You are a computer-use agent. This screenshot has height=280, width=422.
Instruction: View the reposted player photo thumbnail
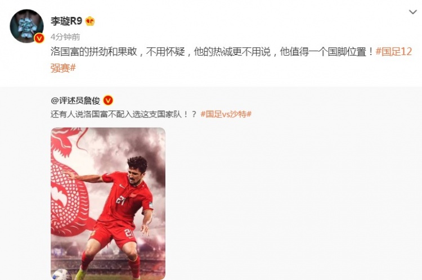pyautogui.click(x=108, y=204)
